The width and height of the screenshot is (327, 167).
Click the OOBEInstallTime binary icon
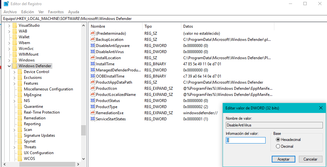click(x=93, y=76)
